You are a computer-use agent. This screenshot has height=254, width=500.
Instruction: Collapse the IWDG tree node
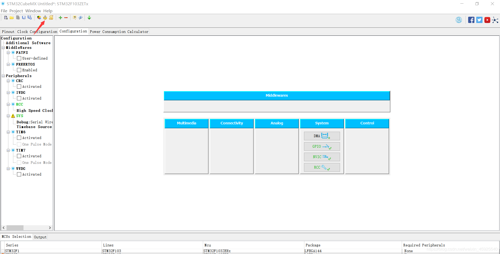point(8,93)
